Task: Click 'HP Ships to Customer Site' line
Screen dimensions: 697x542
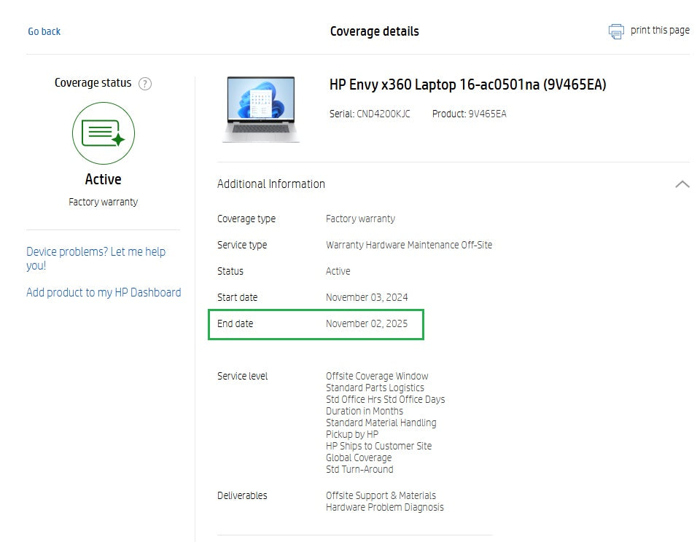Action: [378, 446]
